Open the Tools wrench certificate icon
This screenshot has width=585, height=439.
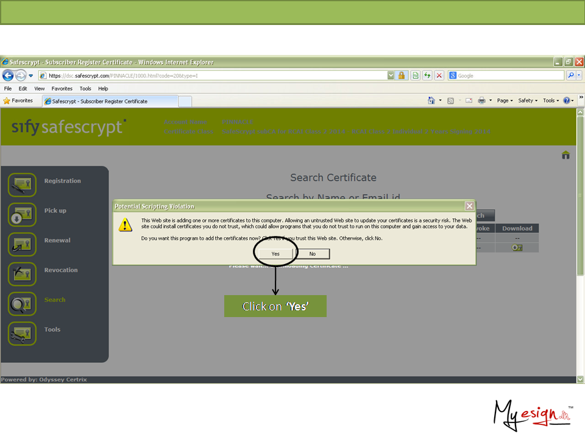point(23,334)
